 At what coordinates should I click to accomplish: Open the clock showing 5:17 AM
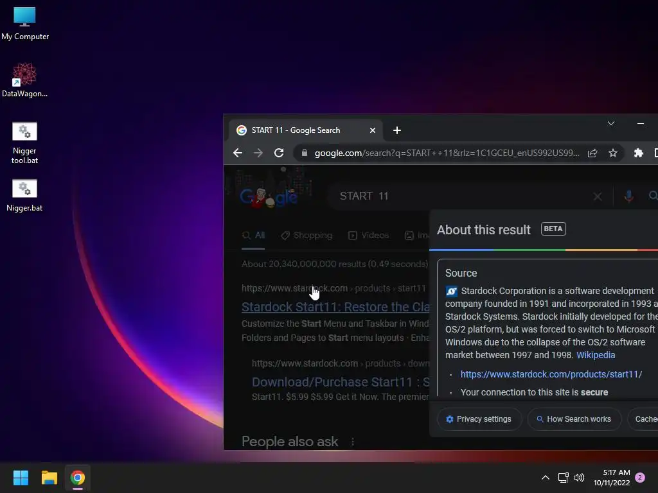[612, 478]
